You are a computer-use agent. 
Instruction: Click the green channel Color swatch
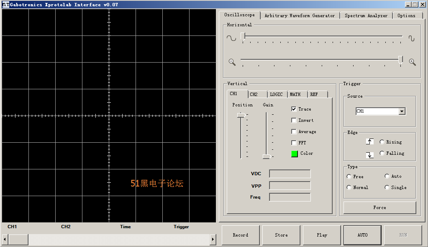coord(295,154)
